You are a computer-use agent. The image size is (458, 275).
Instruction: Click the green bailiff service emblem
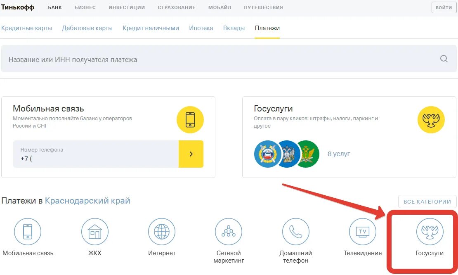tap(308, 154)
